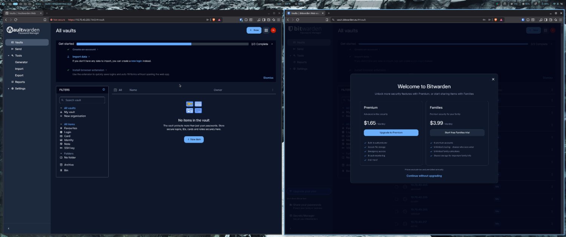Collapse the Get started panel chevron

click(x=272, y=44)
